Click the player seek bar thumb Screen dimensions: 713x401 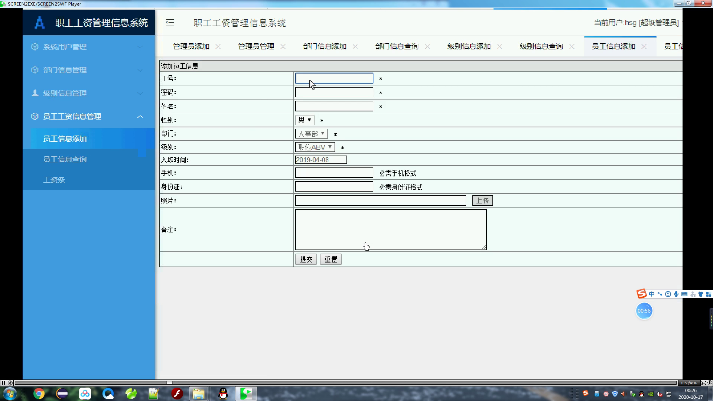169,383
